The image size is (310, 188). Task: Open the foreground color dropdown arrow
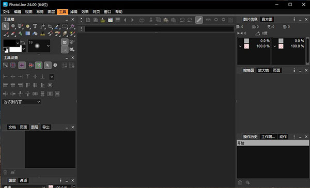pyautogui.click(x=18, y=43)
